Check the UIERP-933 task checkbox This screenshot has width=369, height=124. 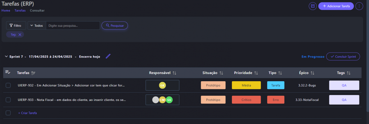(8, 100)
